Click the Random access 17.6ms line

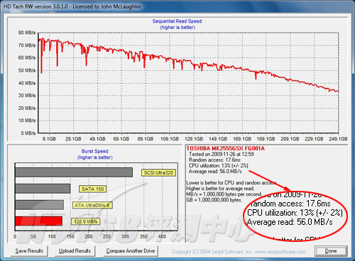pyautogui.click(x=214, y=160)
